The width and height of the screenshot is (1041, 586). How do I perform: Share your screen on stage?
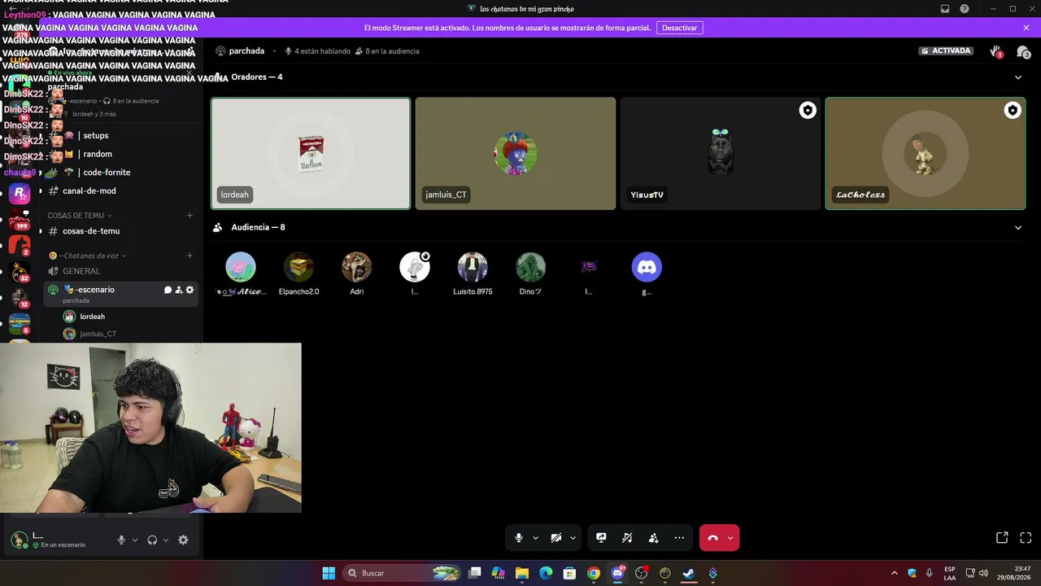click(601, 538)
